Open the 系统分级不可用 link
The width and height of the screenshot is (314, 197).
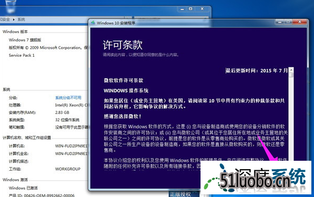pyautogui.click(x=68, y=98)
